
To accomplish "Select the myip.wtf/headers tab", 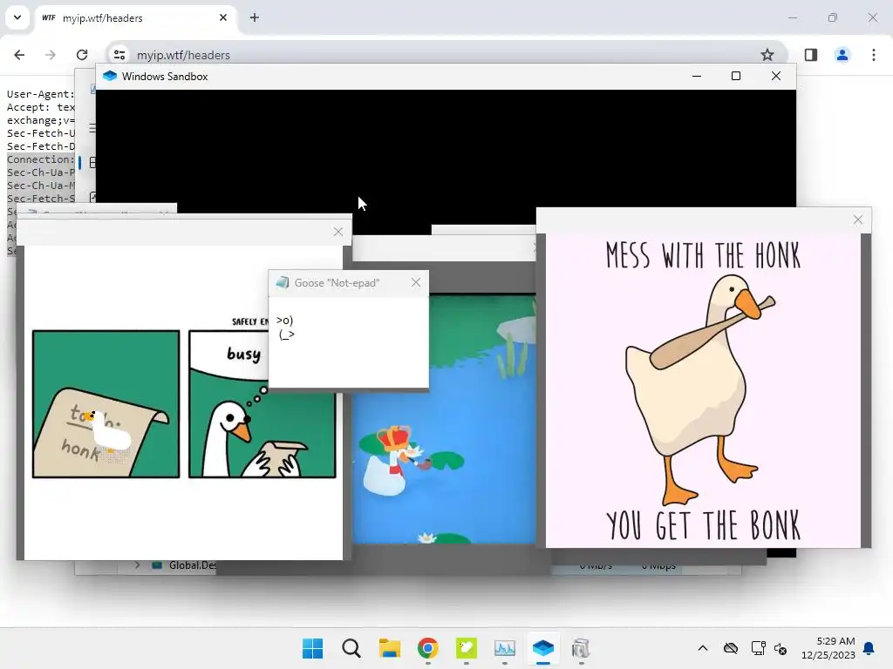I will (x=136, y=18).
